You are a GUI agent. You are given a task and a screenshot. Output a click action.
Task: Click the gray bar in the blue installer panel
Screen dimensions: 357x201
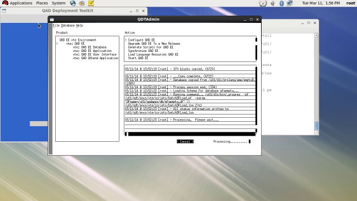(38, 124)
